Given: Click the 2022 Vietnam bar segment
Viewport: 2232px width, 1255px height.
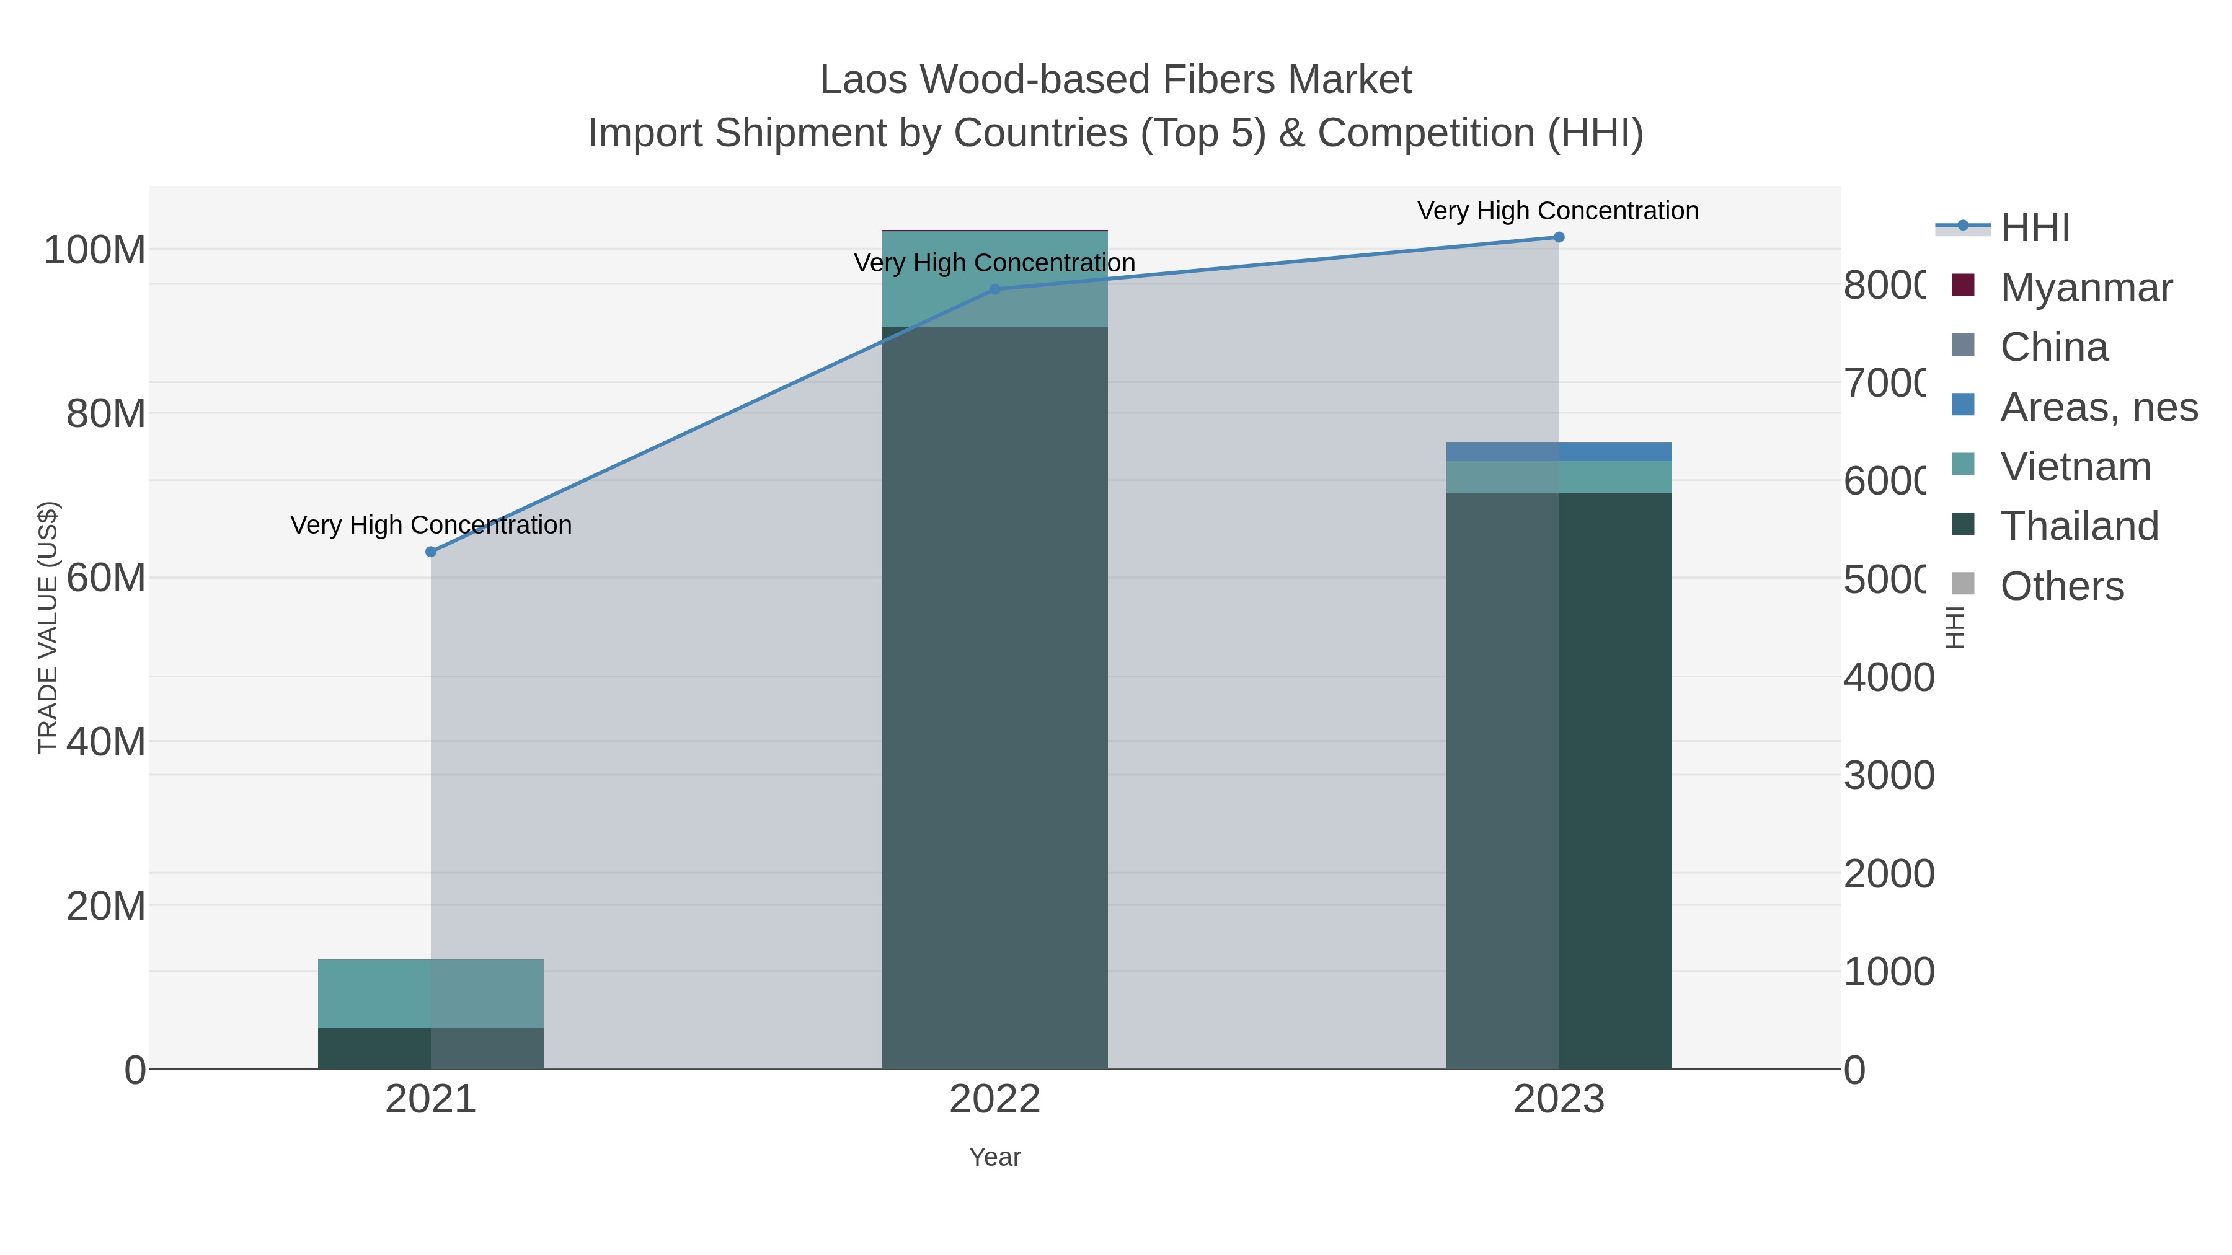Looking at the screenshot, I should coord(994,279).
